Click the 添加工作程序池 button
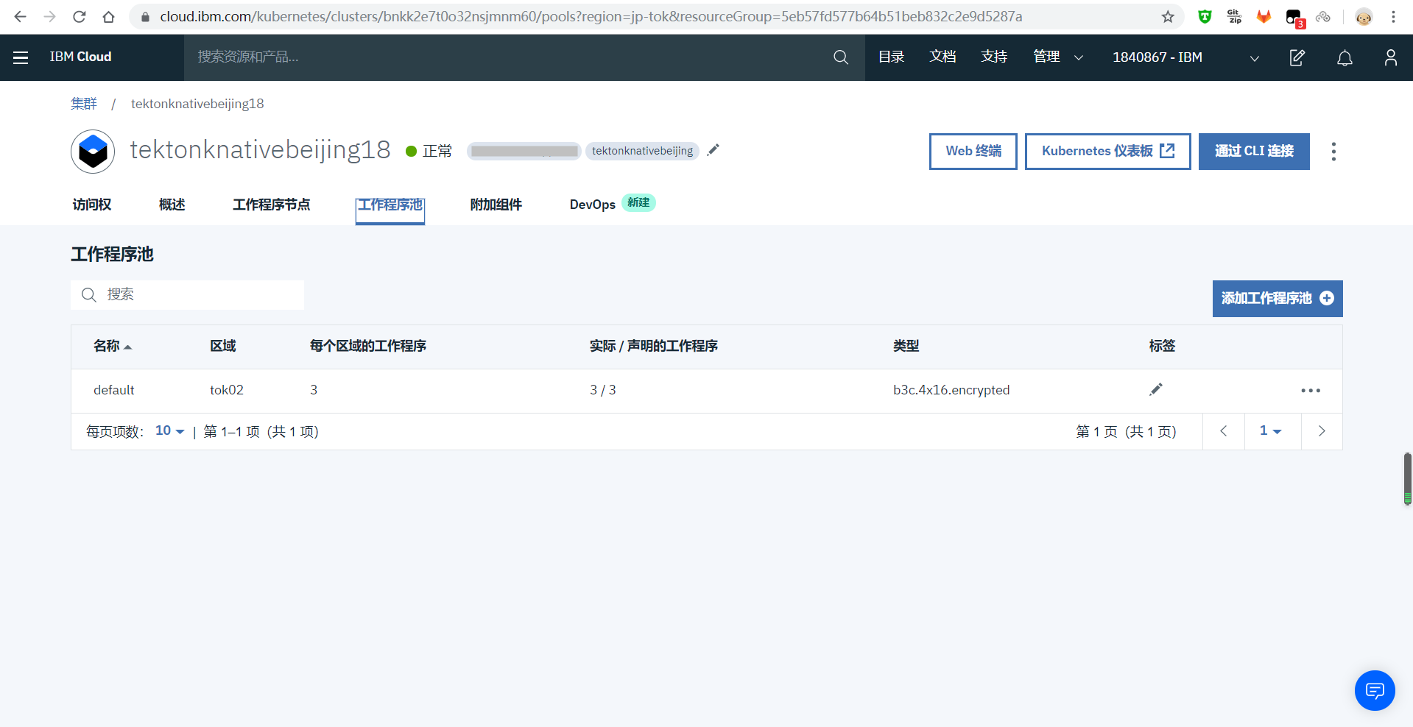Viewport: 1413px width, 727px height. point(1278,299)
